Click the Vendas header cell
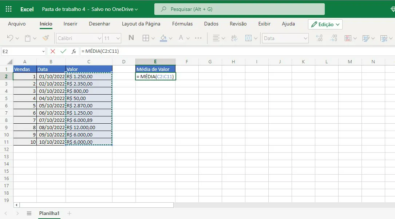 (x=25, y=69)
